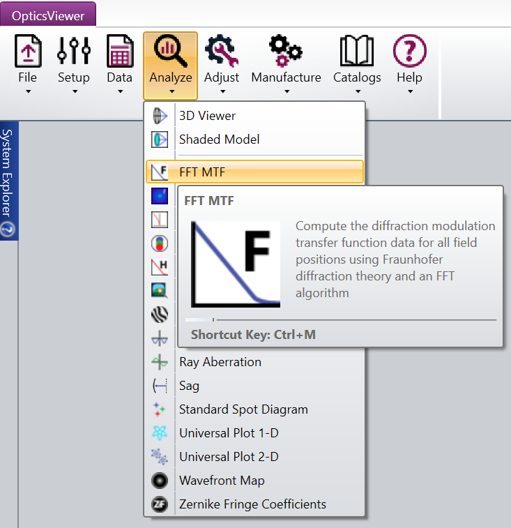Click the Shaded Model lens icon
This screenshot has width=511, height=528.
click(160, 139)
